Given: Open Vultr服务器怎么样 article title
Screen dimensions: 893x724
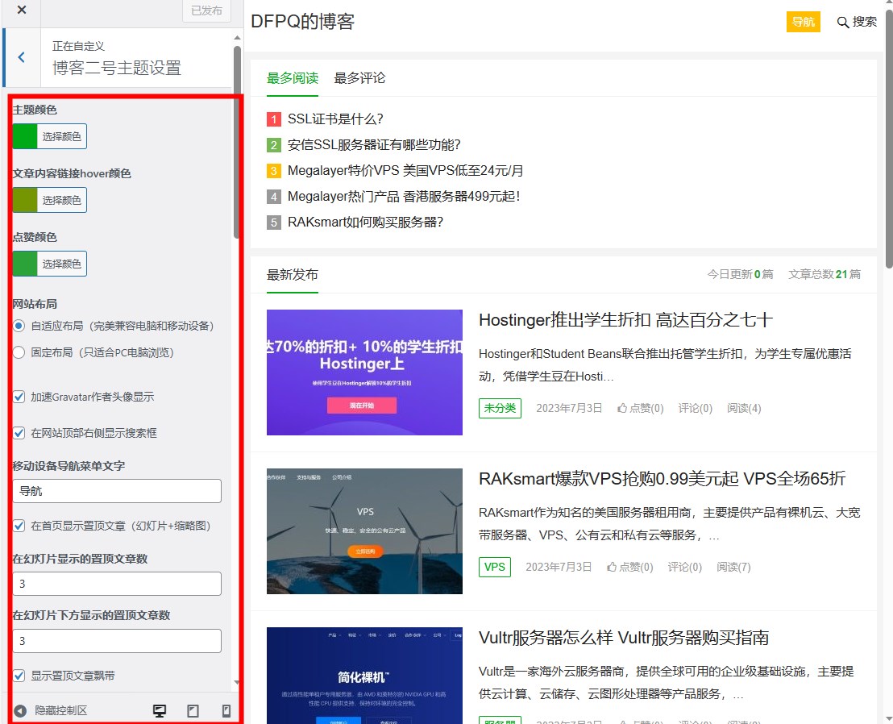Looking at the screenshot, I should [624, 638].
